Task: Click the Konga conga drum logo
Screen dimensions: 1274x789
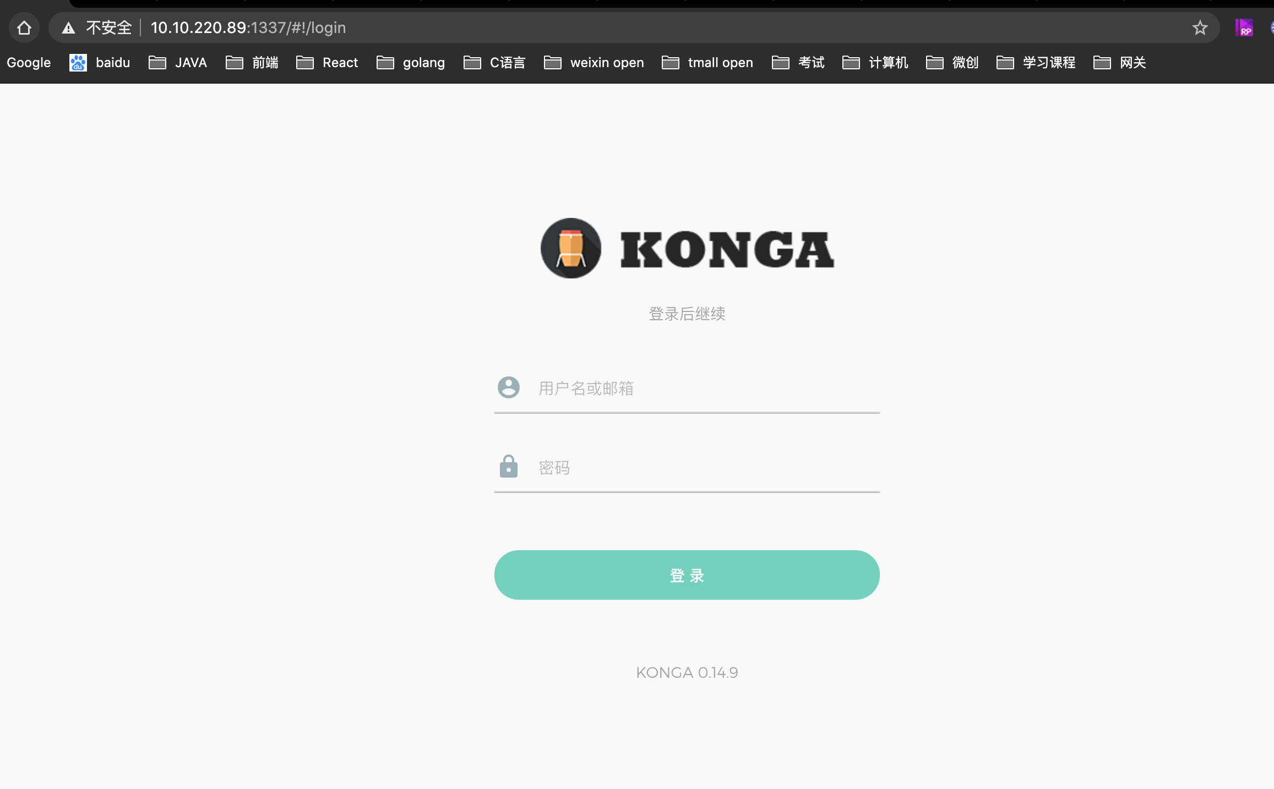Action: (x=571, y=248)
